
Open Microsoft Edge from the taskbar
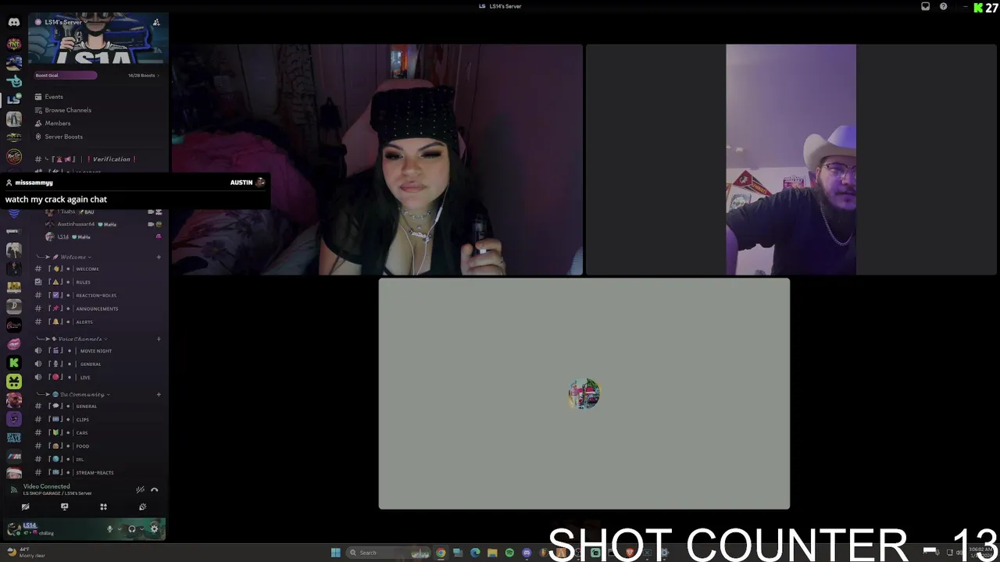(x=475, y=553)
